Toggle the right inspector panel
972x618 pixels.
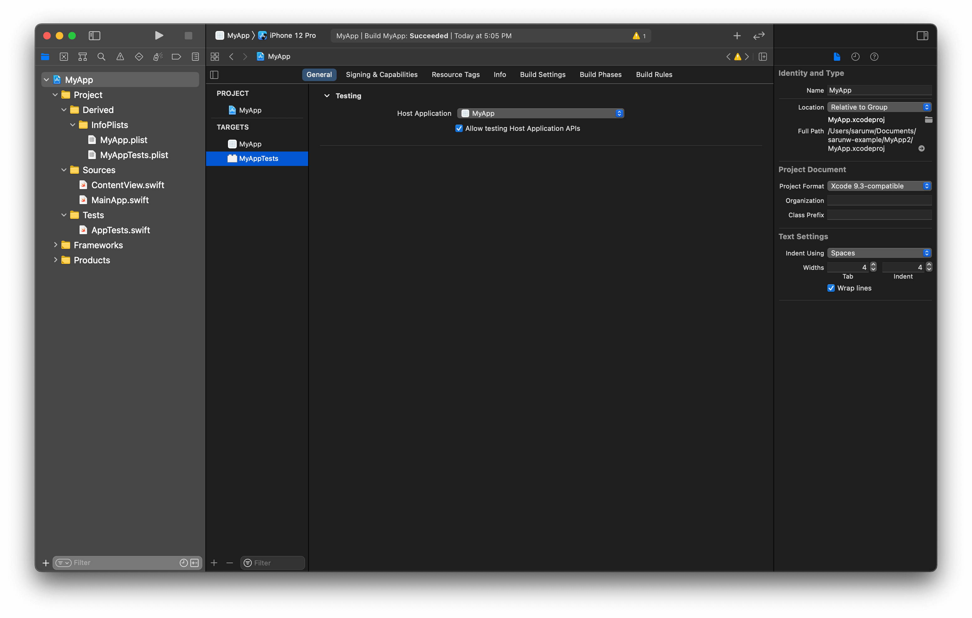pyautogui.click(x=922, y=35)
